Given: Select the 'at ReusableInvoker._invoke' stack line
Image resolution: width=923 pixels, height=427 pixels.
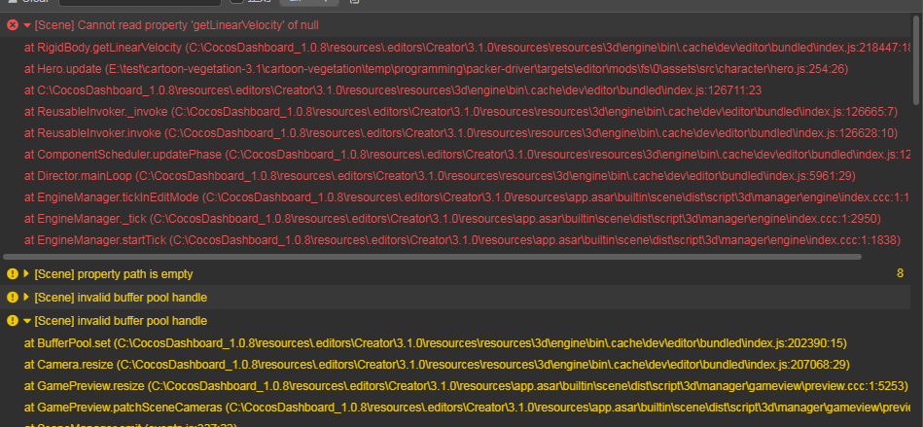Looking at the screenshot, I should [461, 111].
